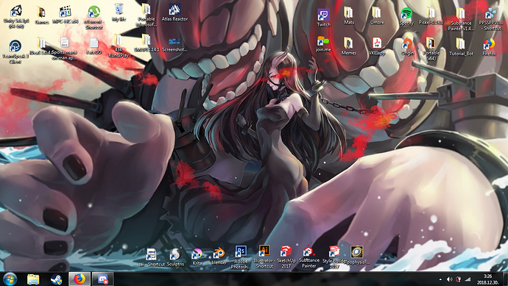Screen dimensions: 508x286
Task: Open Steam from the taskbar
Action: (57, 279)
